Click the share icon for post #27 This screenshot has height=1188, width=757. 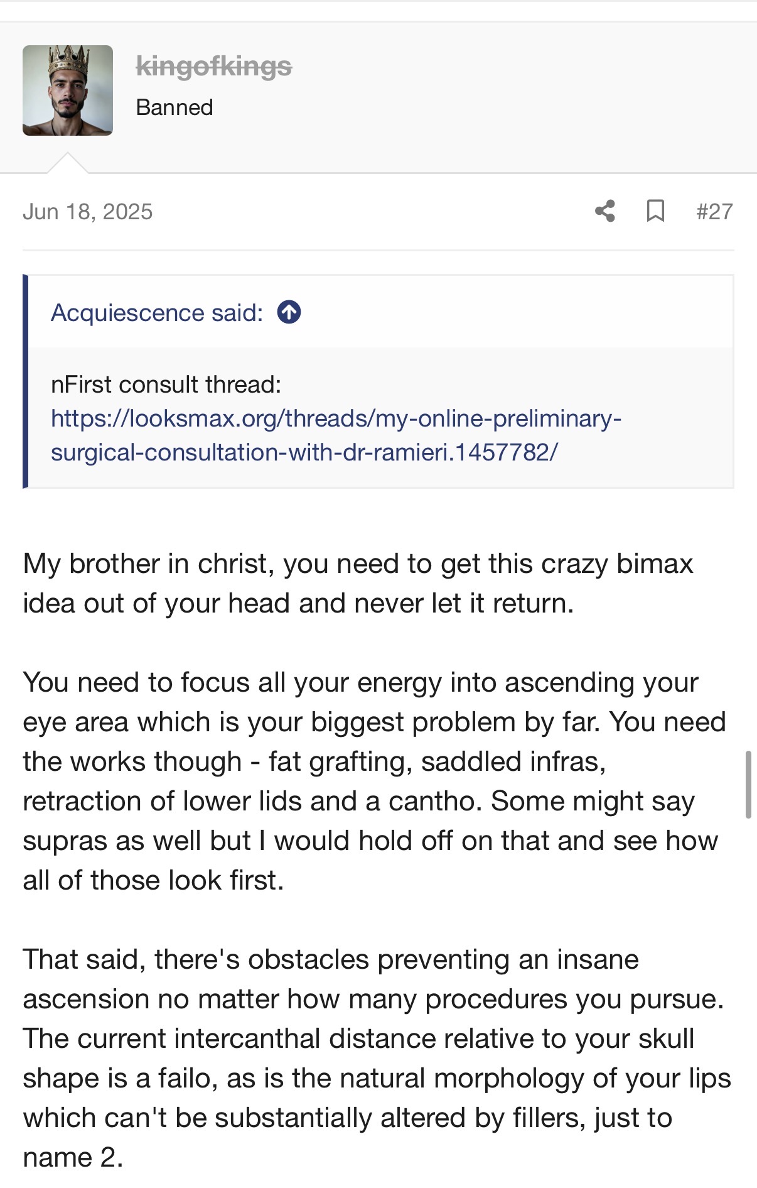point(605,211)
